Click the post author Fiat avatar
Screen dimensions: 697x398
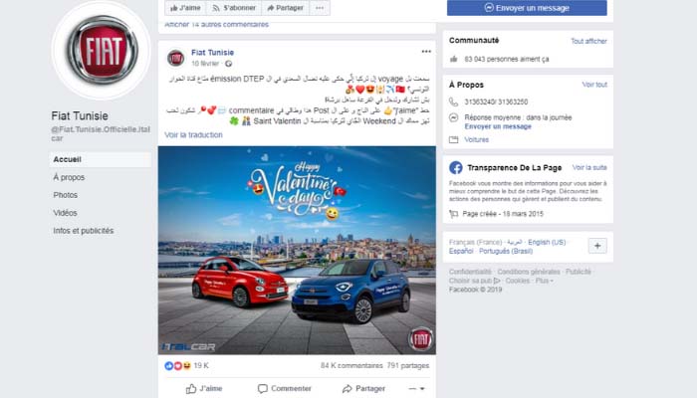click(175, 58)
